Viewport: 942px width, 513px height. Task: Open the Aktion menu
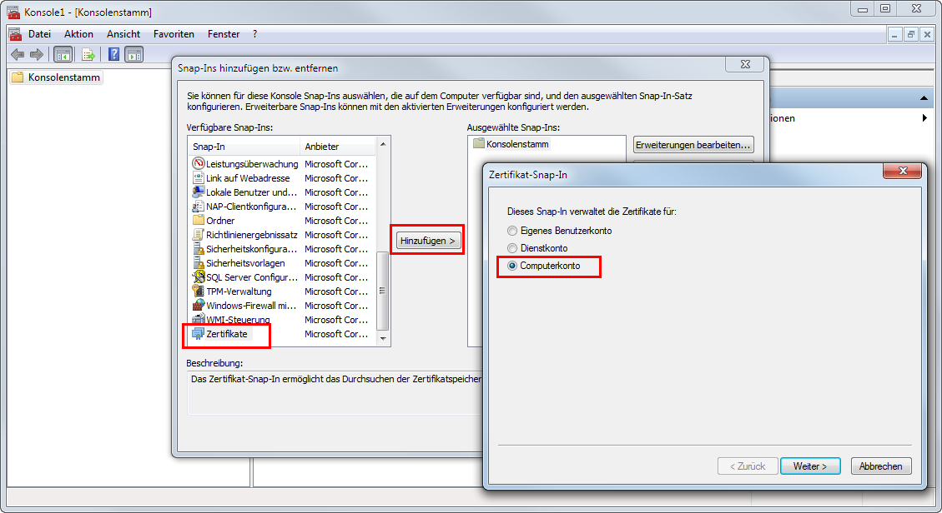click(x=78, y=34)
